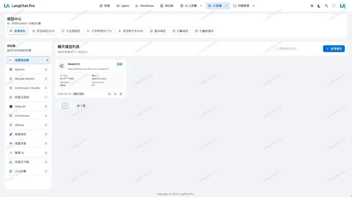352x197 pixels.
Task: Filter models by 火山引擎 supplier
Action: click(28, 171)
